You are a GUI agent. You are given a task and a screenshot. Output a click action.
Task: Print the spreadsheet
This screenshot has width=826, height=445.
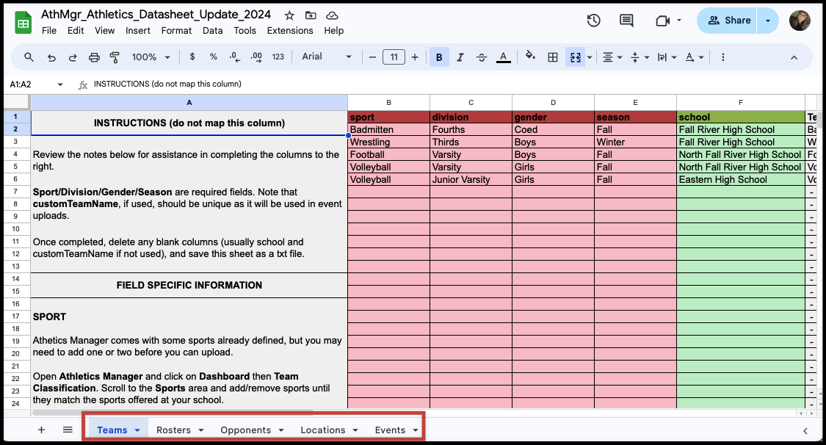[x=94, y=57]
